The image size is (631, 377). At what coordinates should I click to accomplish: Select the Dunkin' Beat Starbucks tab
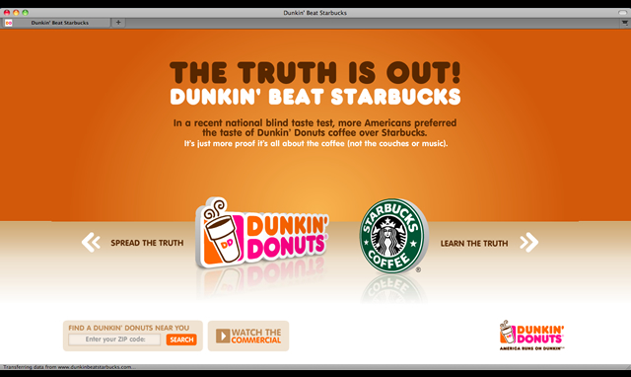57,23
